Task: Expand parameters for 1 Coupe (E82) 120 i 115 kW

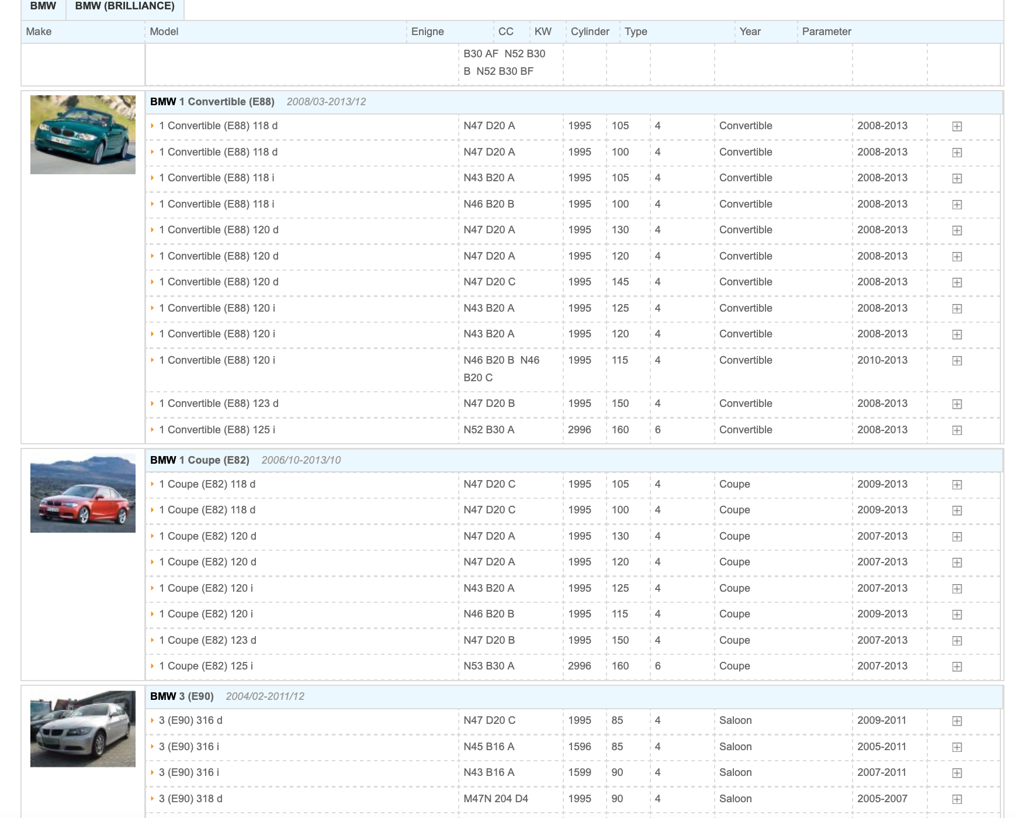Action: (x=957, y=615)
